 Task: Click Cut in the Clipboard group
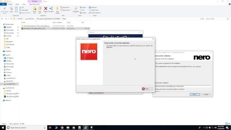22,7
